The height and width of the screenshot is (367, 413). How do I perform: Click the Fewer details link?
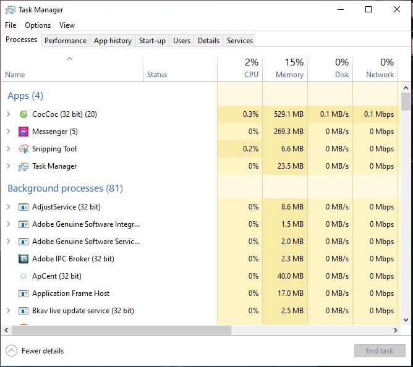pos(43,351)
